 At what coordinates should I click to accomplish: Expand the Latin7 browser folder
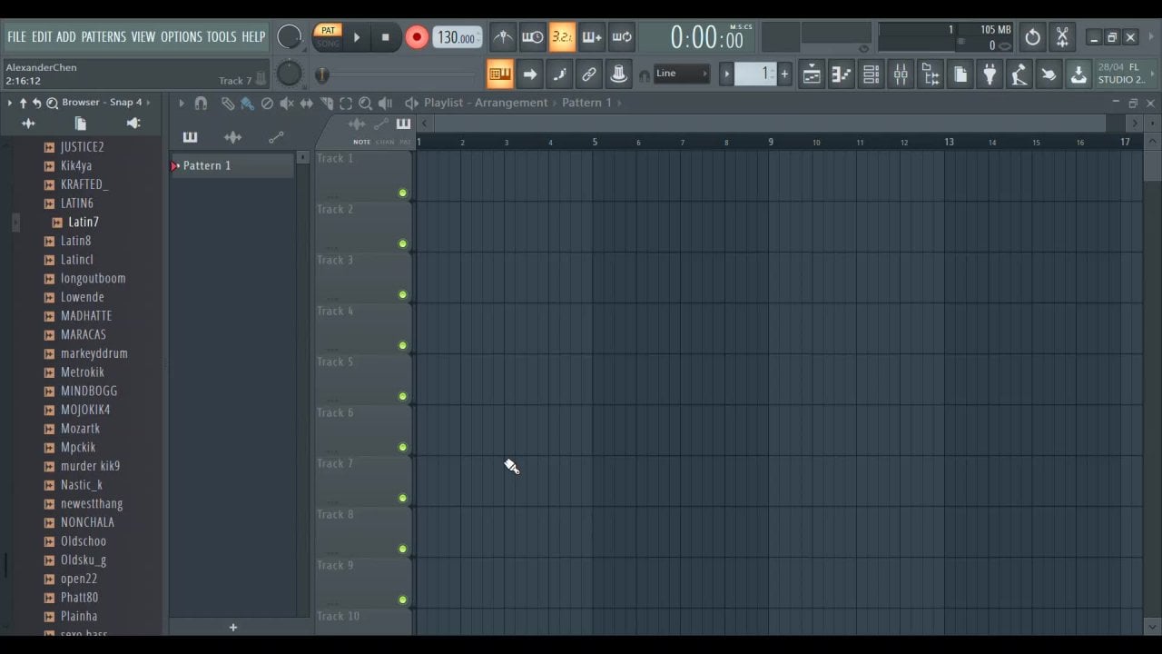point(83,222)
